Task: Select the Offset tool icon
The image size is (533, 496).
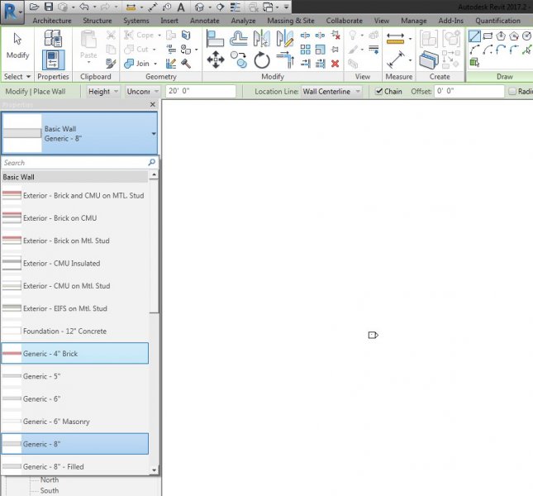Action: [239, 38]
